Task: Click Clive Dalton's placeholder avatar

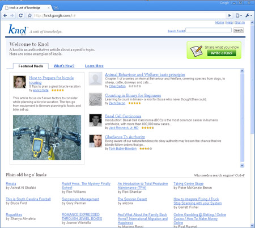Action: [x=95, y=79]
